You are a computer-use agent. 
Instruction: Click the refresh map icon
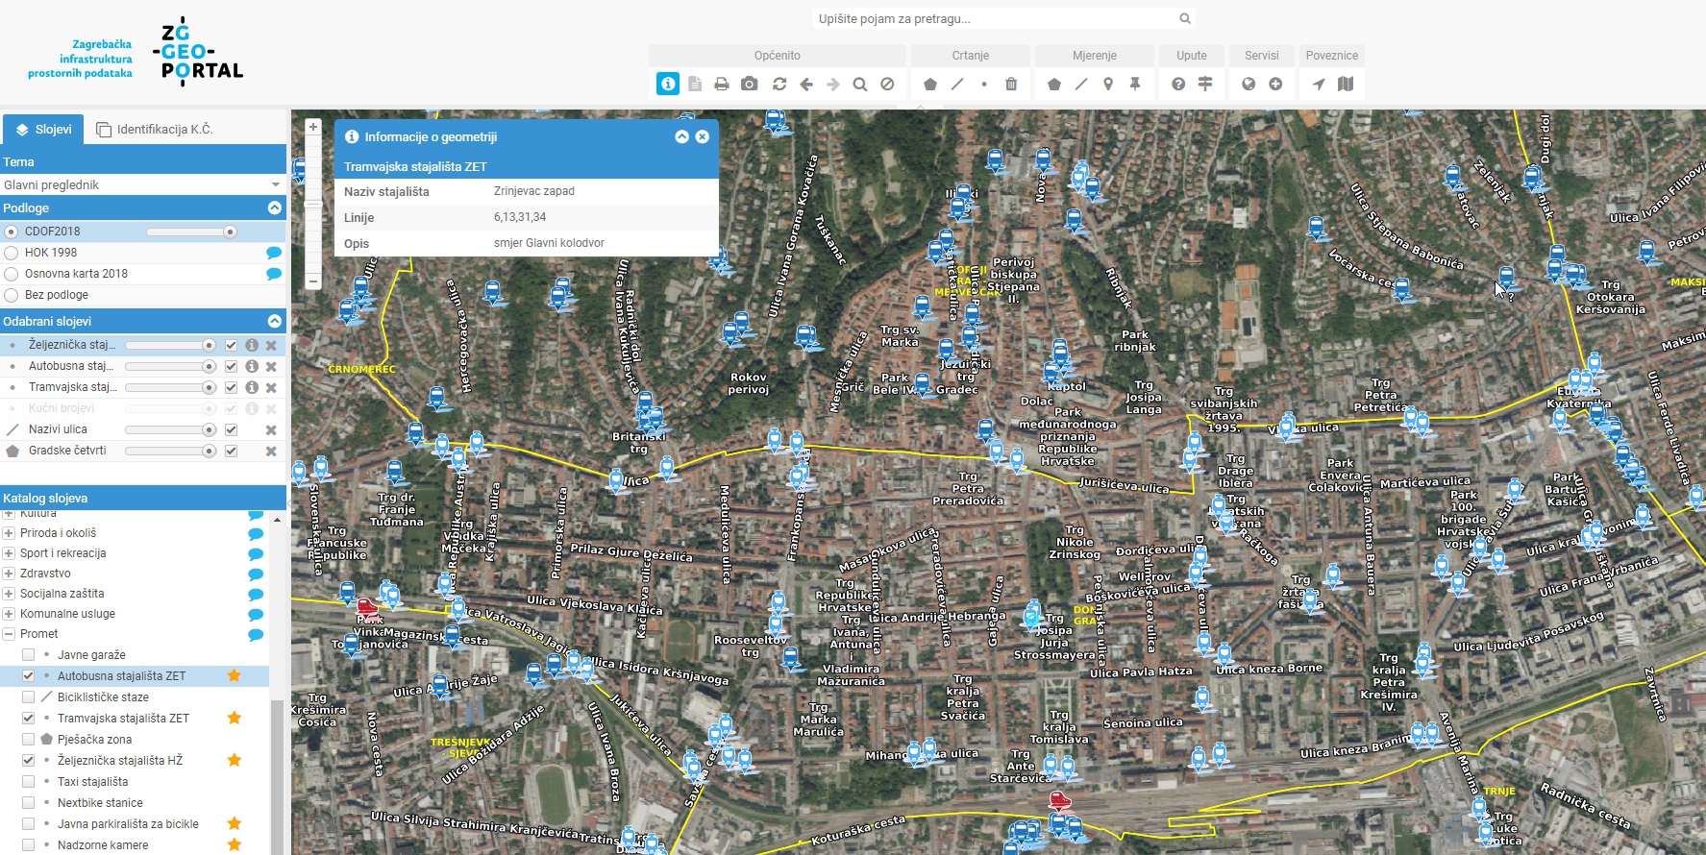click(x=779, y=85)
